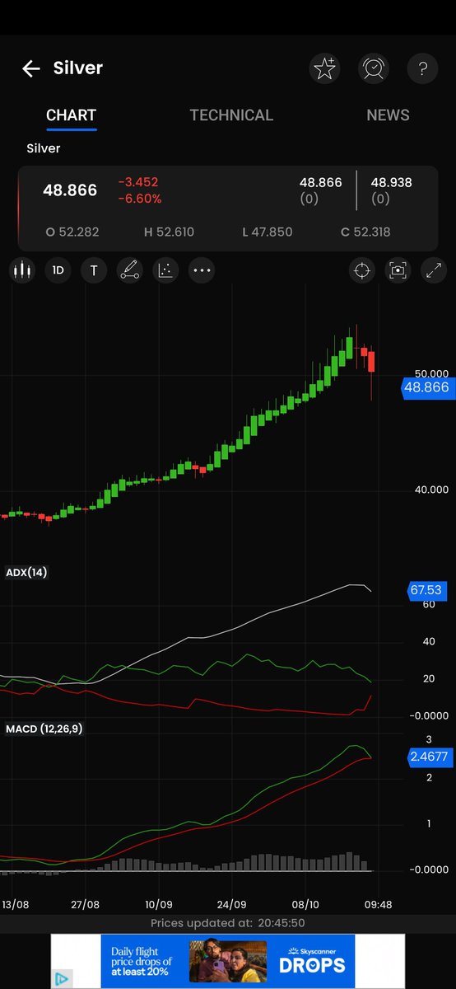
Task: Click the C 52.318 close value
Action: pyautogui.click(x=366, y=232)
